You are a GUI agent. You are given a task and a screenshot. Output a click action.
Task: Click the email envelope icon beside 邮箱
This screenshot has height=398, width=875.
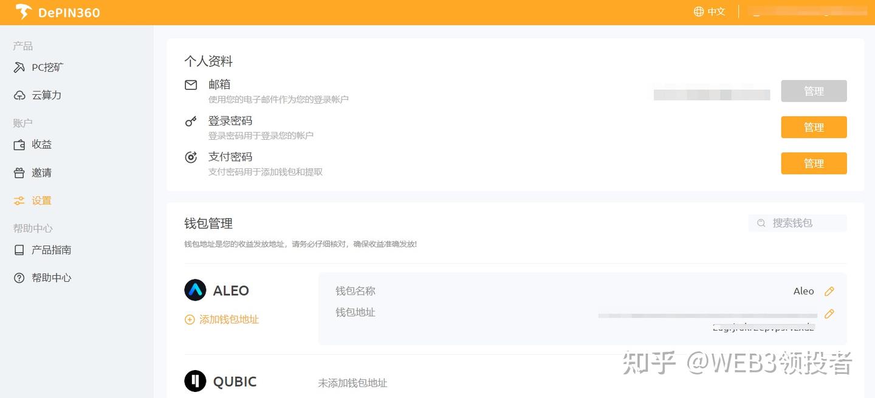point(190,85)
